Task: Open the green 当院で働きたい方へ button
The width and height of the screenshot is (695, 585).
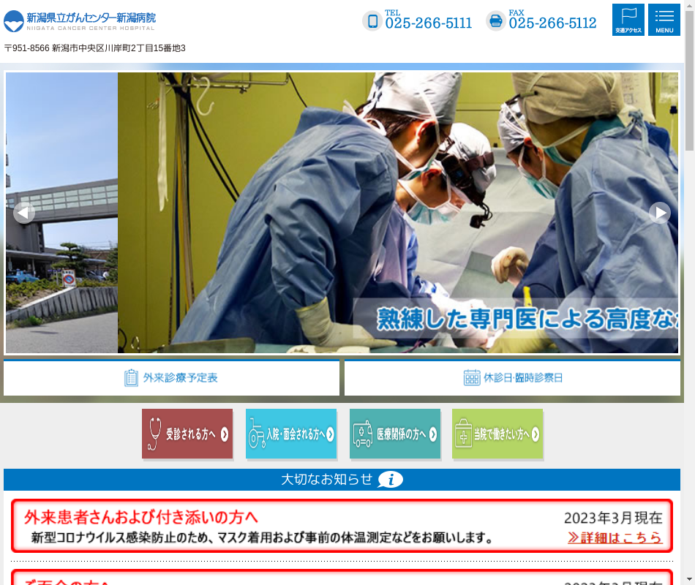Action: [x=497, y=434]
